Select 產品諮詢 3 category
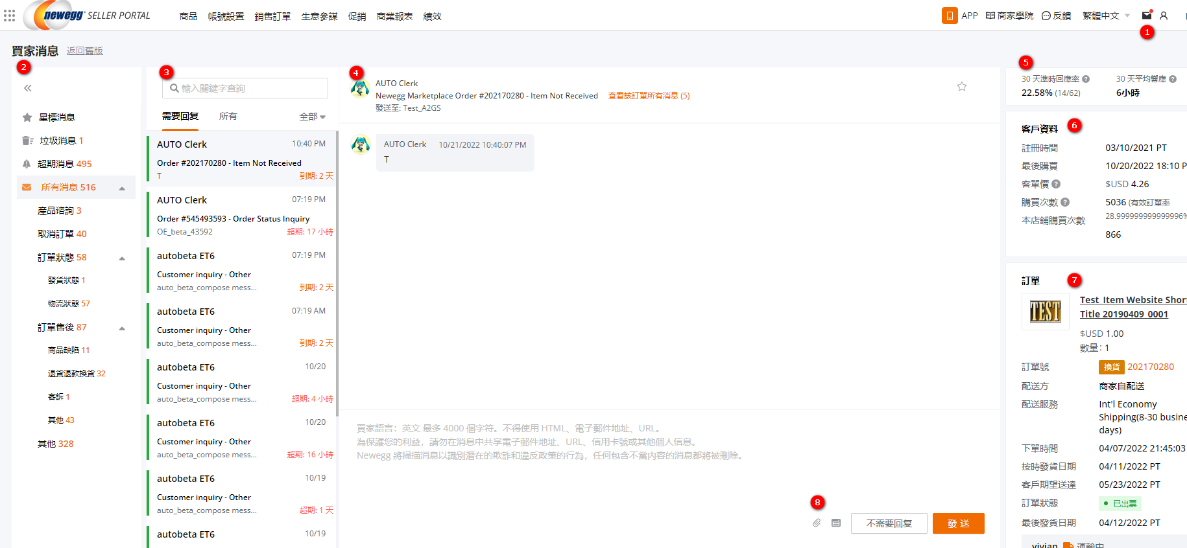The width and height of the screenshot is (1187, 548). point(60,211)
